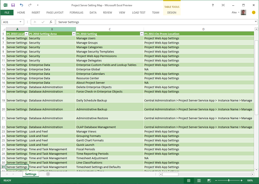Click the horizontal scrollbar thumb
Viewport: 259px width, 184px height.
pyautogui.click(x=170, y=174)
